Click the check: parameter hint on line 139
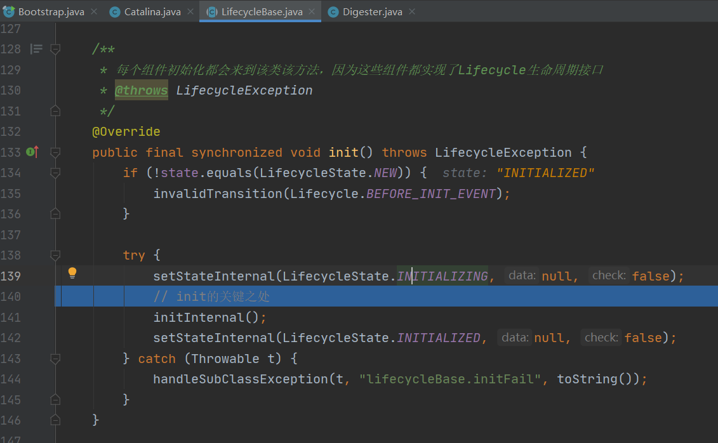 [609, 275]
